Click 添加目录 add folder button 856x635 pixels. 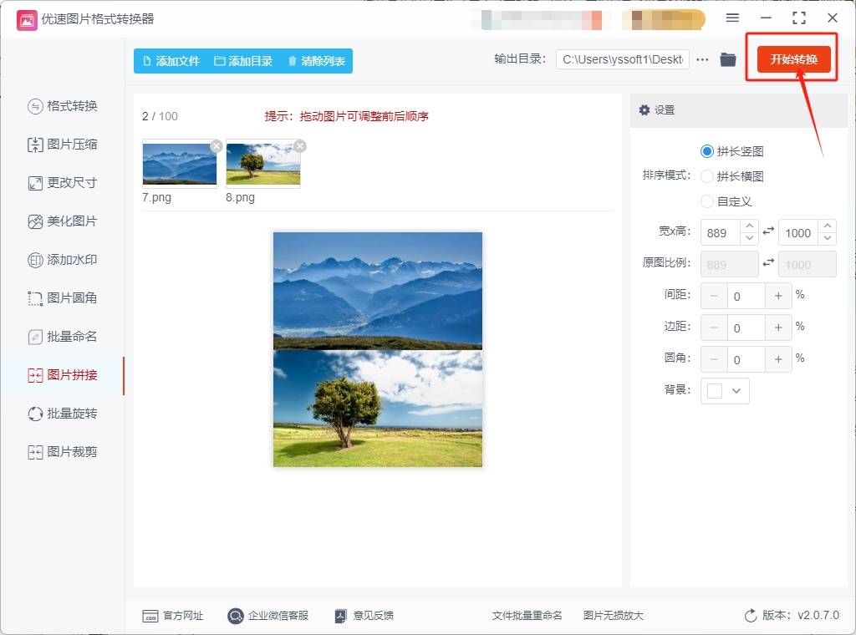(x=243, y=61)
